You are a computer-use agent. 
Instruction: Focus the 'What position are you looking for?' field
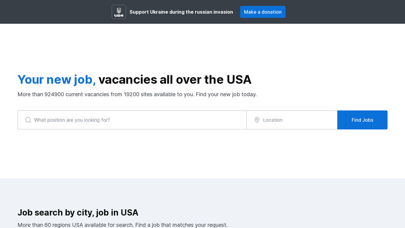point(132,120)
